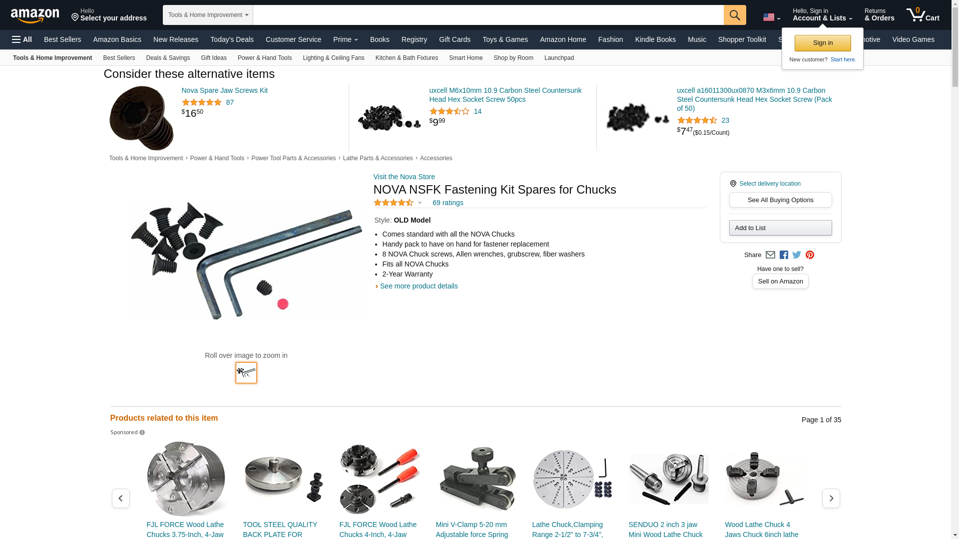The image size is (959, 539).
Task: Click into the search input field
Action: point(488,15)
